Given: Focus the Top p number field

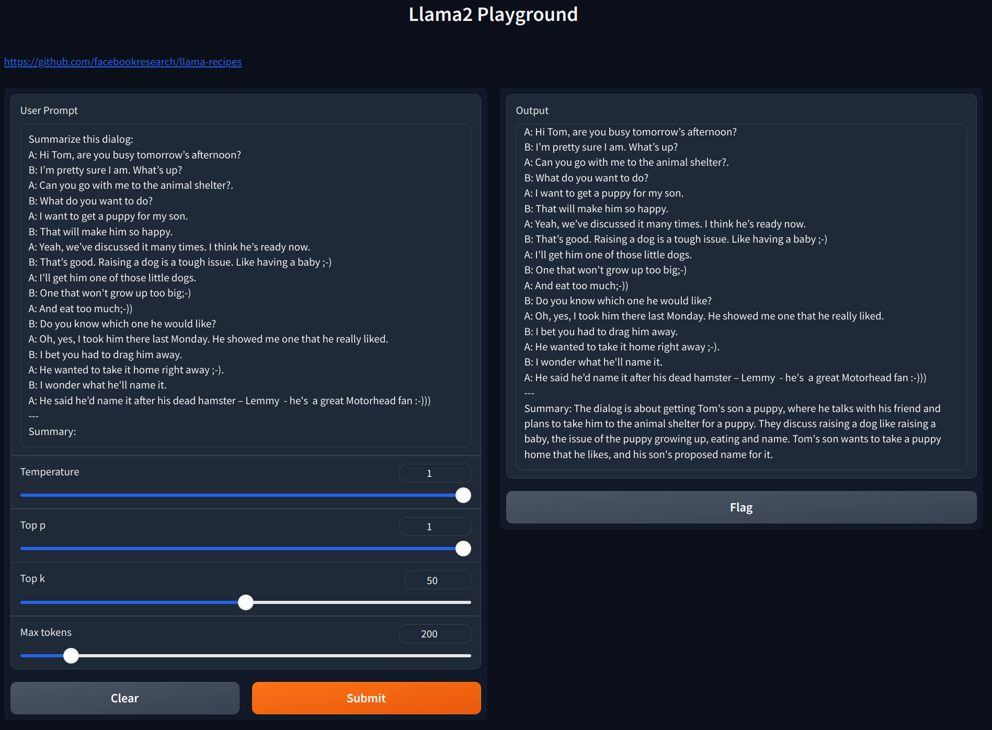Looking at the screenshot, I should tap(435, 527).
